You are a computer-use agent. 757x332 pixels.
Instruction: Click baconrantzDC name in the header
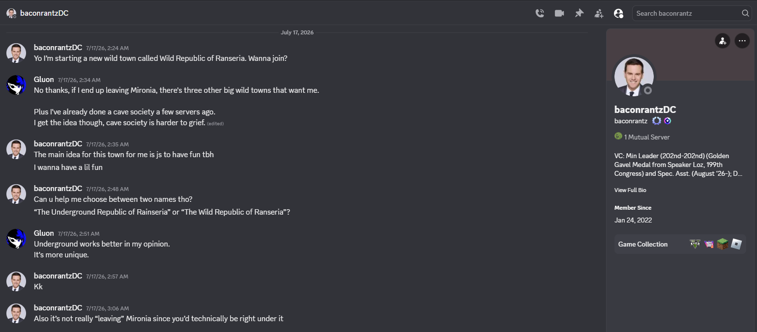point(44,13)
